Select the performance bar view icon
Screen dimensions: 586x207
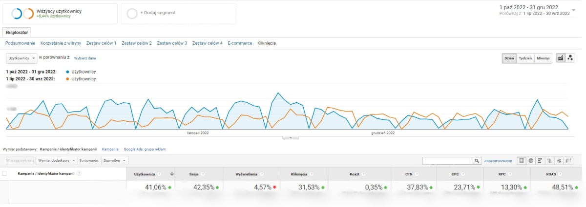tap(540, 160)
